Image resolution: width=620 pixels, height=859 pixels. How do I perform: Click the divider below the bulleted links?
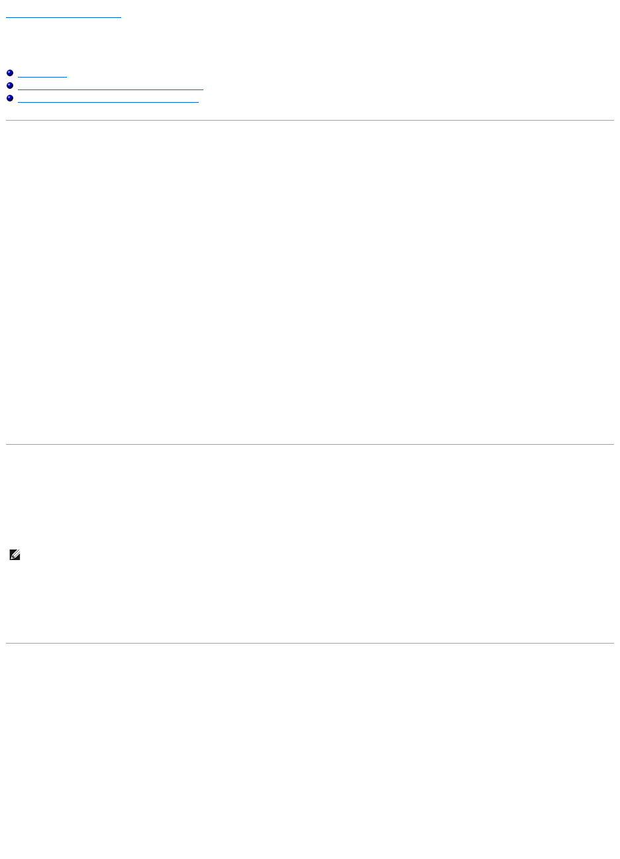point(310,120)
